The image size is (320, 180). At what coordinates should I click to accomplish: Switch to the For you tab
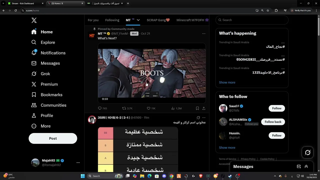click(93, 20)
